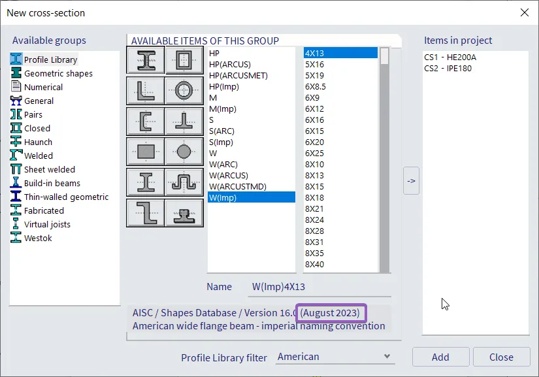Select Geometric shapes group
This screenshot has width=539, height=377.
click(x=58, y=74)
